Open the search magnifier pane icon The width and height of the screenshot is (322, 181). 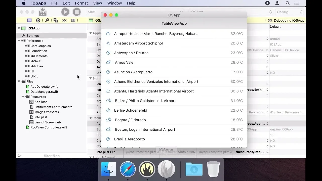coord(47,20)
